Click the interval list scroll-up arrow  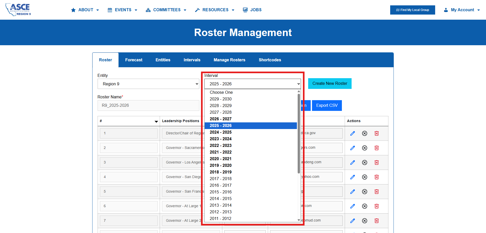click(x=299, y=91)
